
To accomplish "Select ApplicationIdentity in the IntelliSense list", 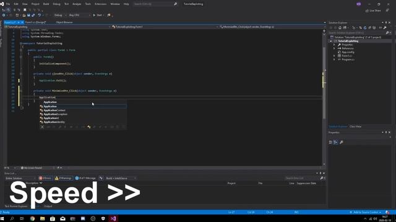I will (83, 122).
